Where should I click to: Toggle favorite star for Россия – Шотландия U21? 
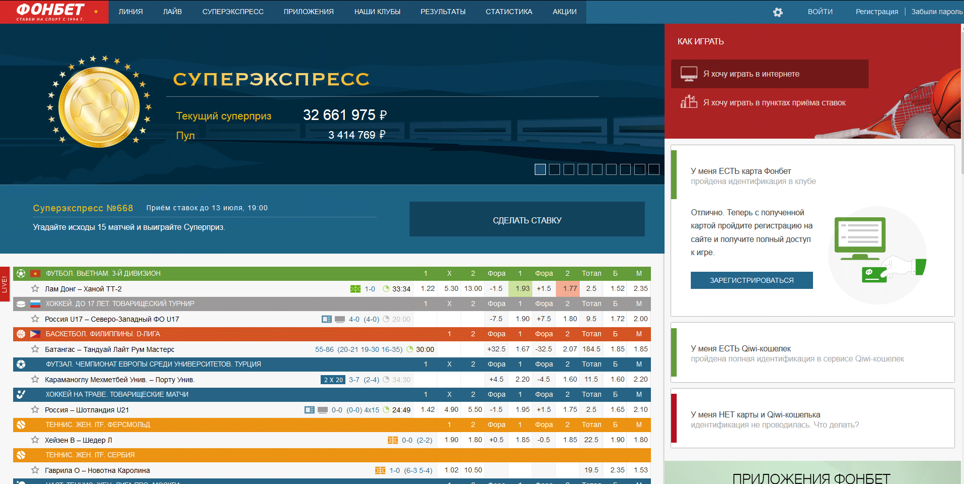tap(35, 409)
